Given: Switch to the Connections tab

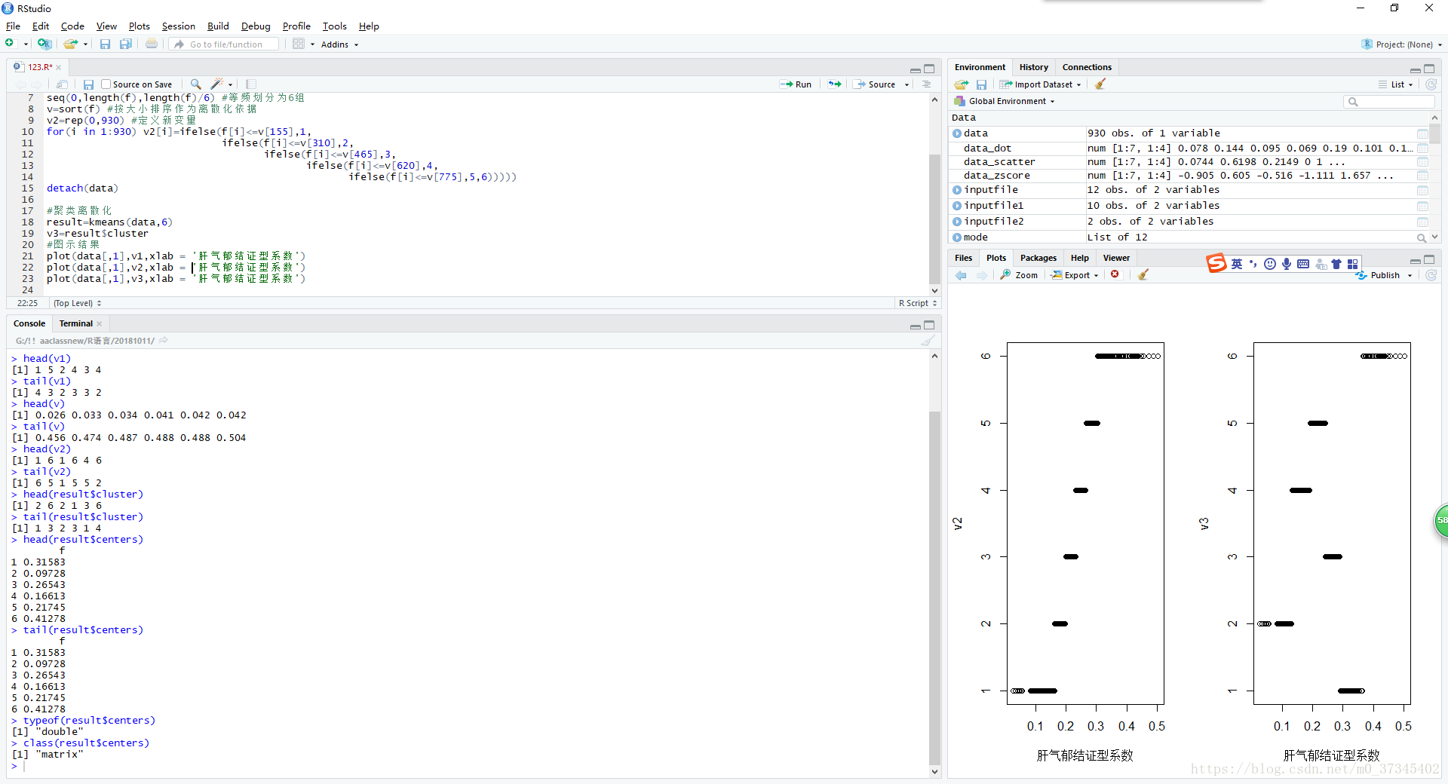Looking at the screenshot, I should pos(1087,67).
